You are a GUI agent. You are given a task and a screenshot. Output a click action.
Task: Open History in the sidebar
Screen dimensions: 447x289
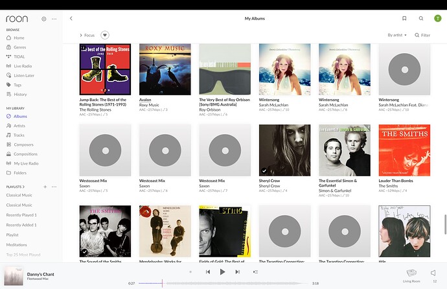17,94
